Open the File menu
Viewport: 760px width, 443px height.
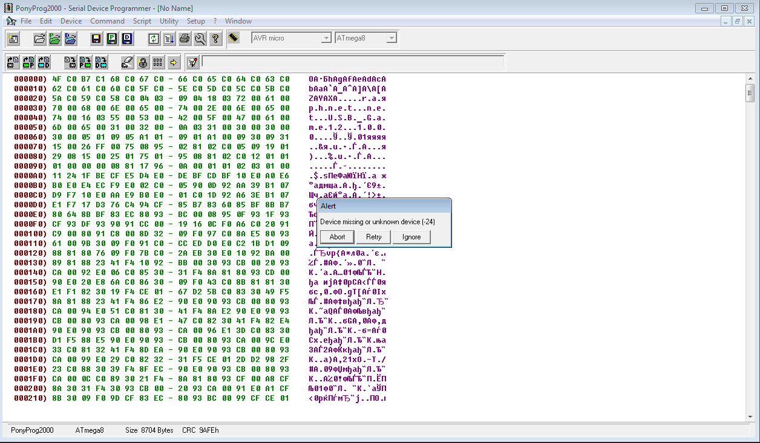click(26, 21)
